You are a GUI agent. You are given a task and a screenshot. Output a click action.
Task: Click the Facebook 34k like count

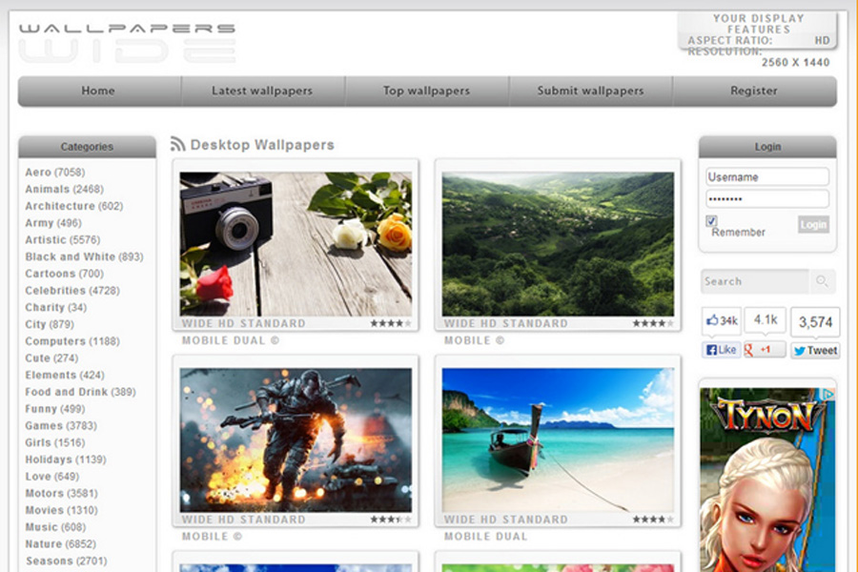coord(722,320)
